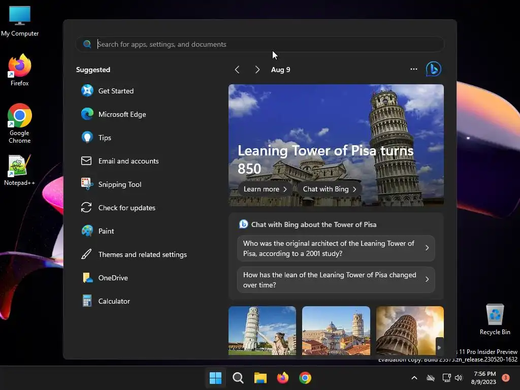520x390 pixels.
Task: Select the Recycle Bin on desktop
Action: [495, 319]
